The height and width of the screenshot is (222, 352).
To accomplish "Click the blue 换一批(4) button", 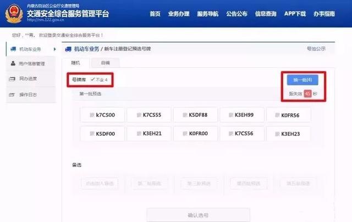I will point(302,80).
